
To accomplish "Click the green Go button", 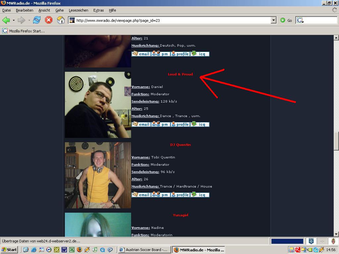I will click(x=286, y=20).
